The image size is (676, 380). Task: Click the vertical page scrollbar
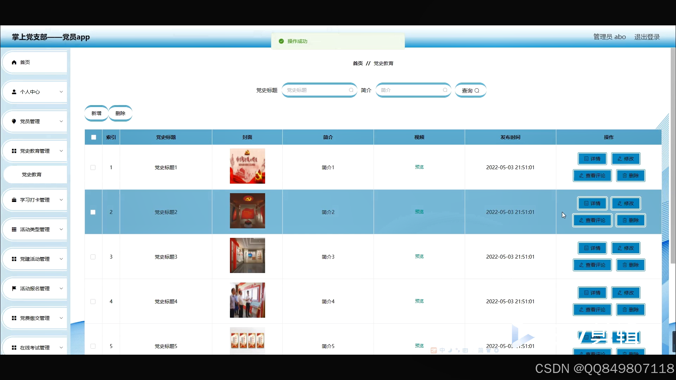[673, 155]
